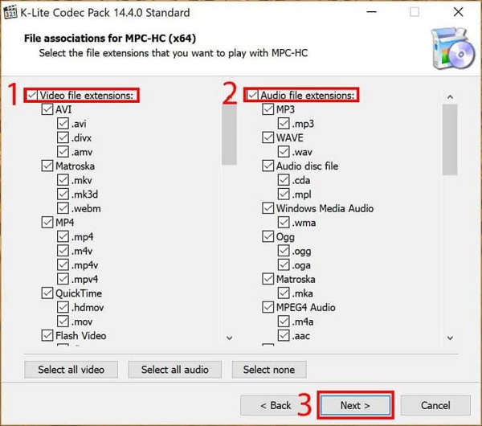482x426 pixels.
Task: Click Select all audio button
Action: point(175,370)
